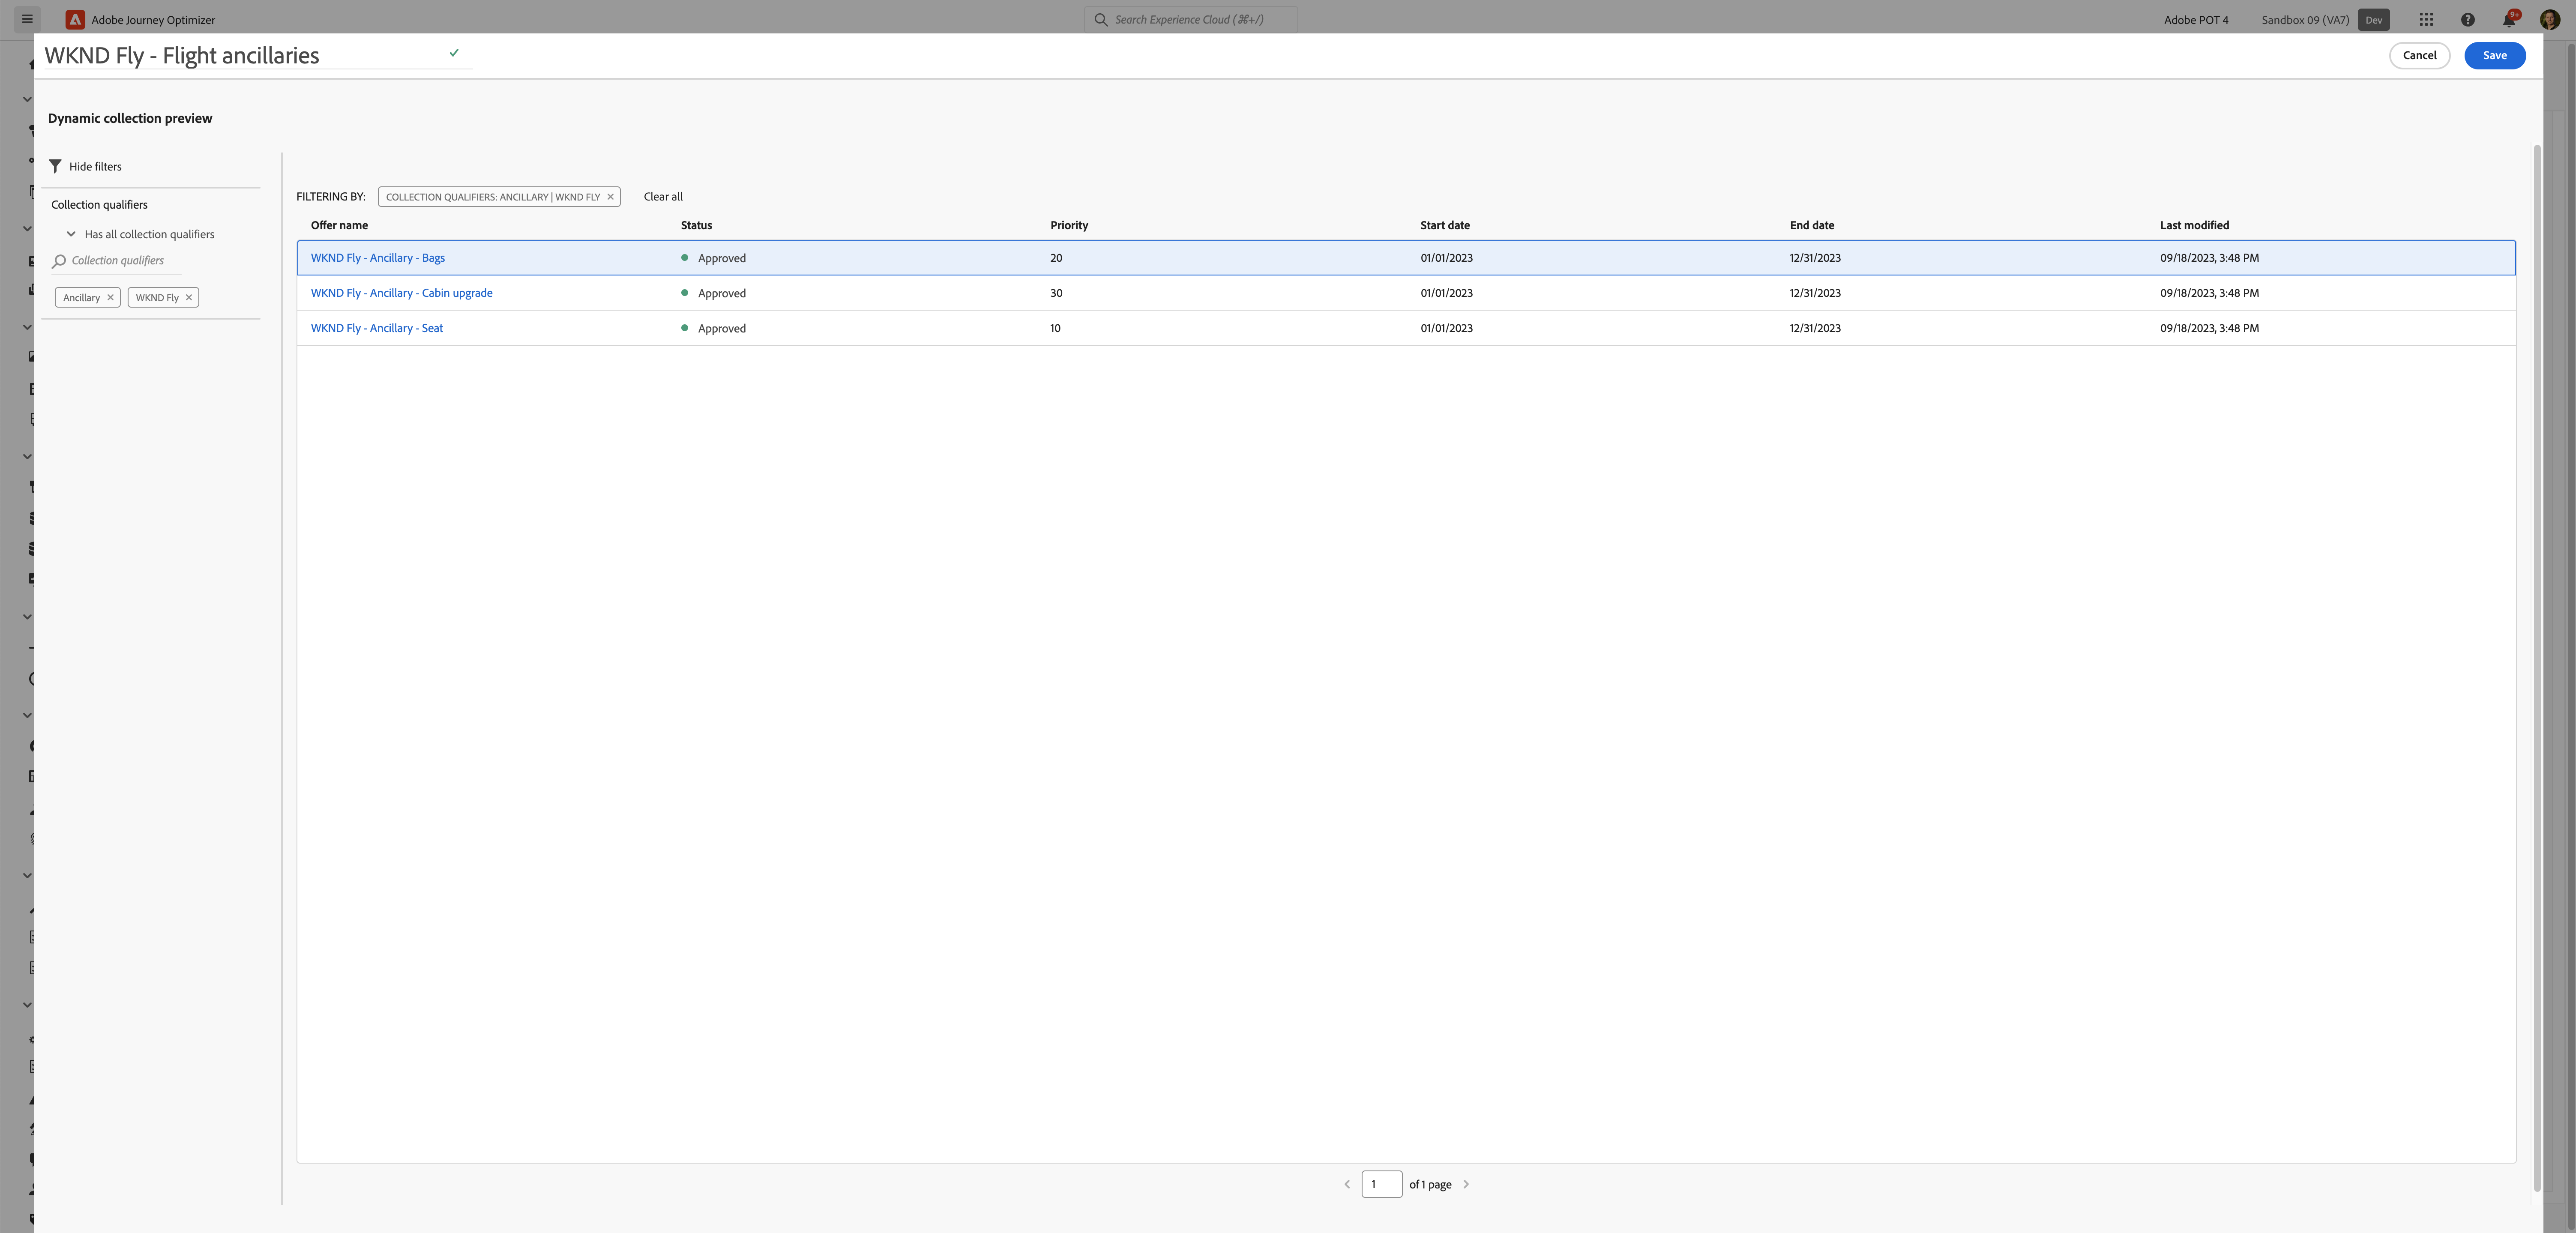Click Hide filters label
2576x1233 pixels.
click(95, 167)
